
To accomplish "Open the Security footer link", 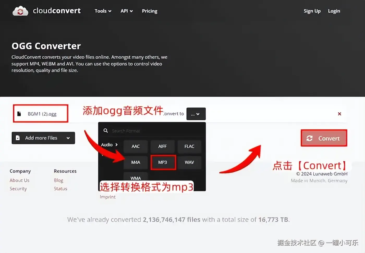I will tap(18, 189).
